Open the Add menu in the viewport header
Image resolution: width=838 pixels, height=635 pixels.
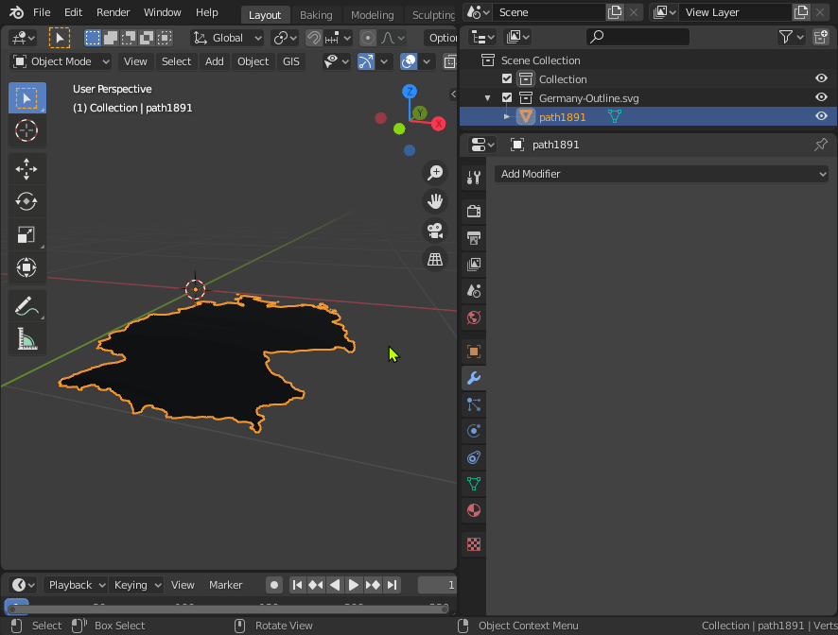[214, 60]
